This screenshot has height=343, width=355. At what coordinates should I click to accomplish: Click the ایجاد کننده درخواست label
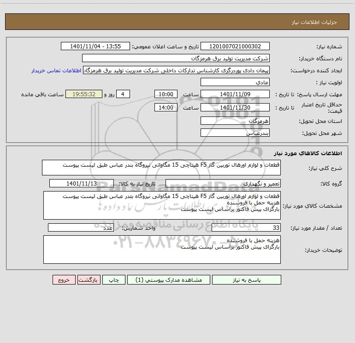316,70
